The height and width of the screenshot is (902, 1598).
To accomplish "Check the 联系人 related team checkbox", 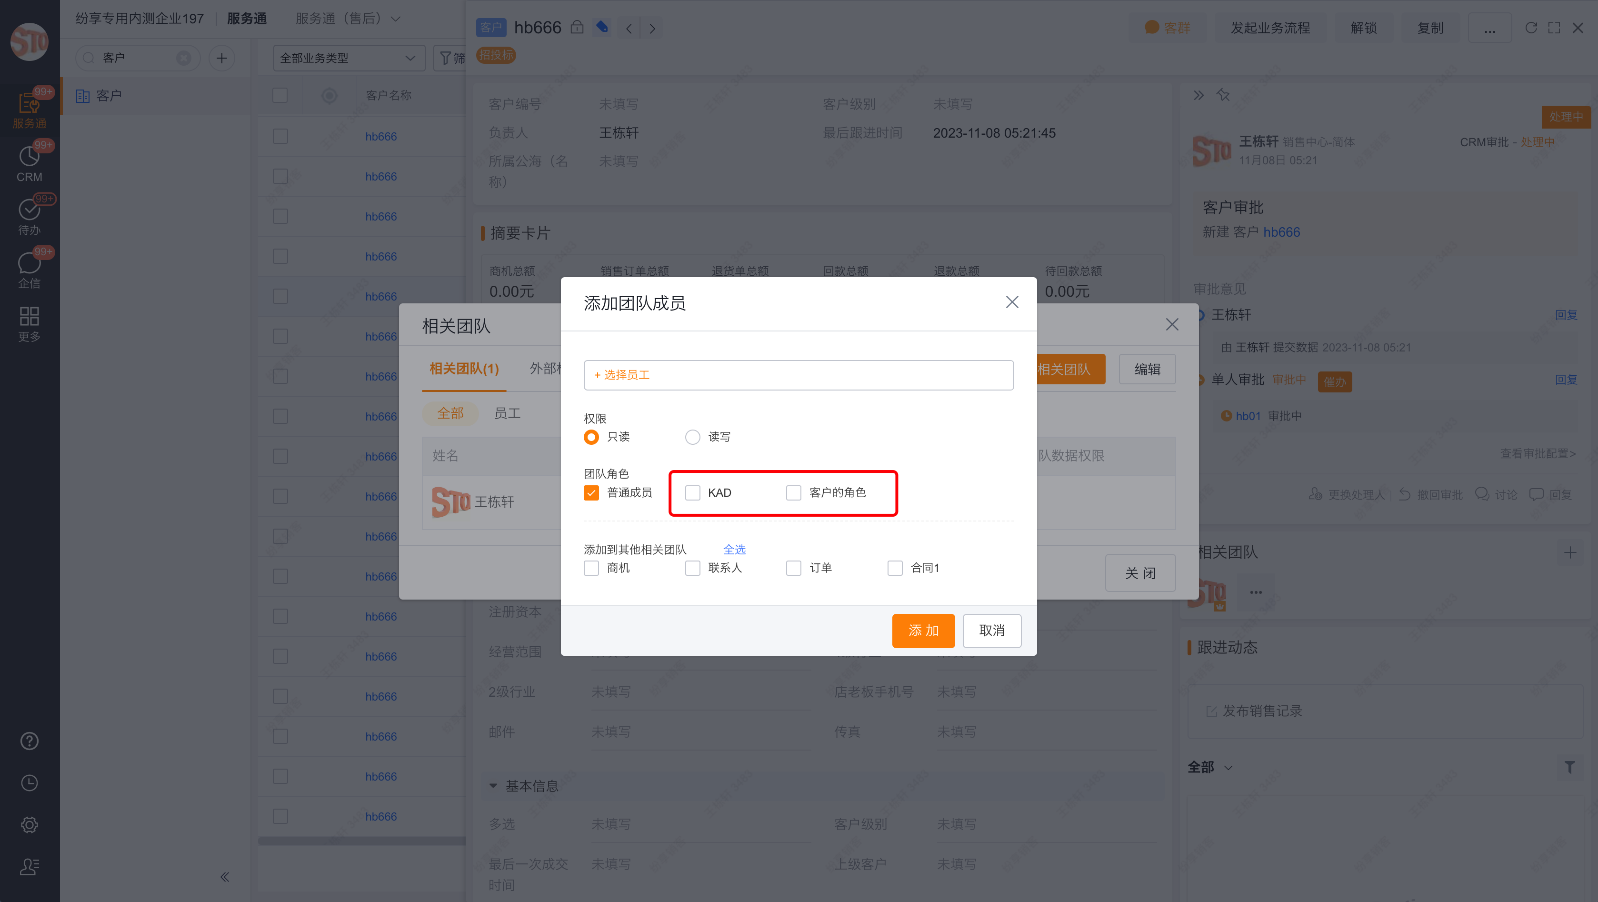I will tap(692, 568).
